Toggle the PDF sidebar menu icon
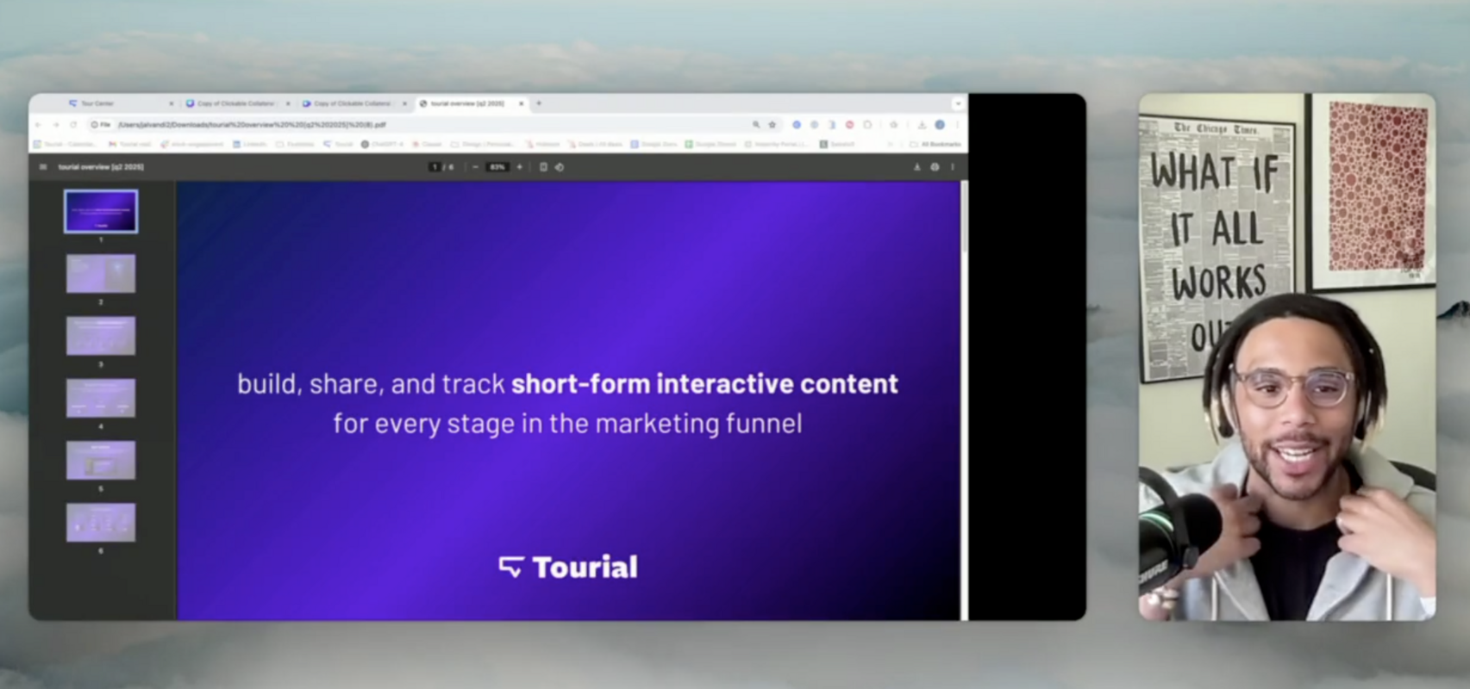The image size is (1470, 689). pyautogui.click(x=43, y=167)
